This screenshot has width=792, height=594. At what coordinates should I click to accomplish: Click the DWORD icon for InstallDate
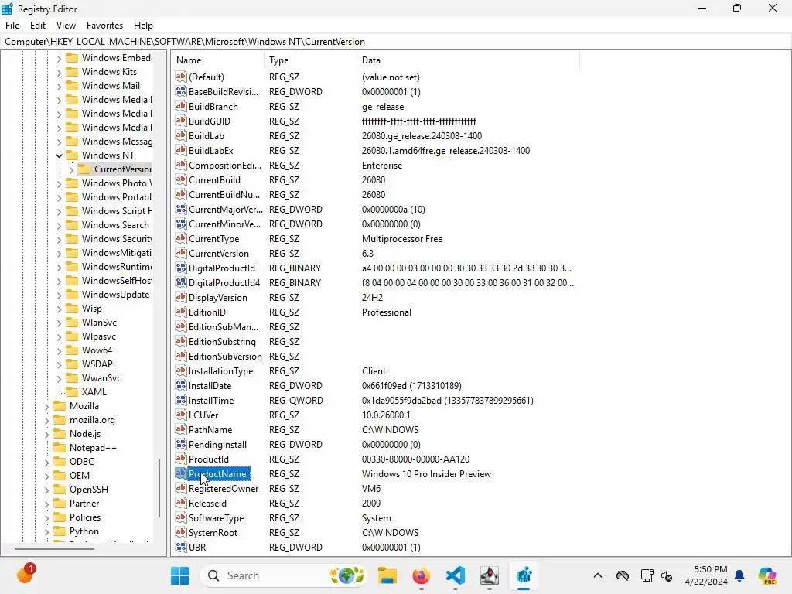[x=181, y=385]
